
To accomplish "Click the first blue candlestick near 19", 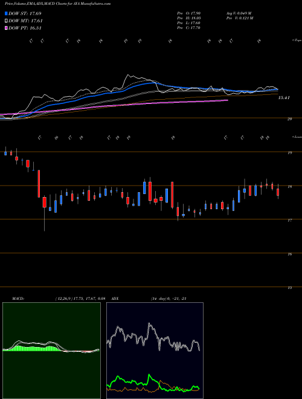I will click(x=5, y=152).
